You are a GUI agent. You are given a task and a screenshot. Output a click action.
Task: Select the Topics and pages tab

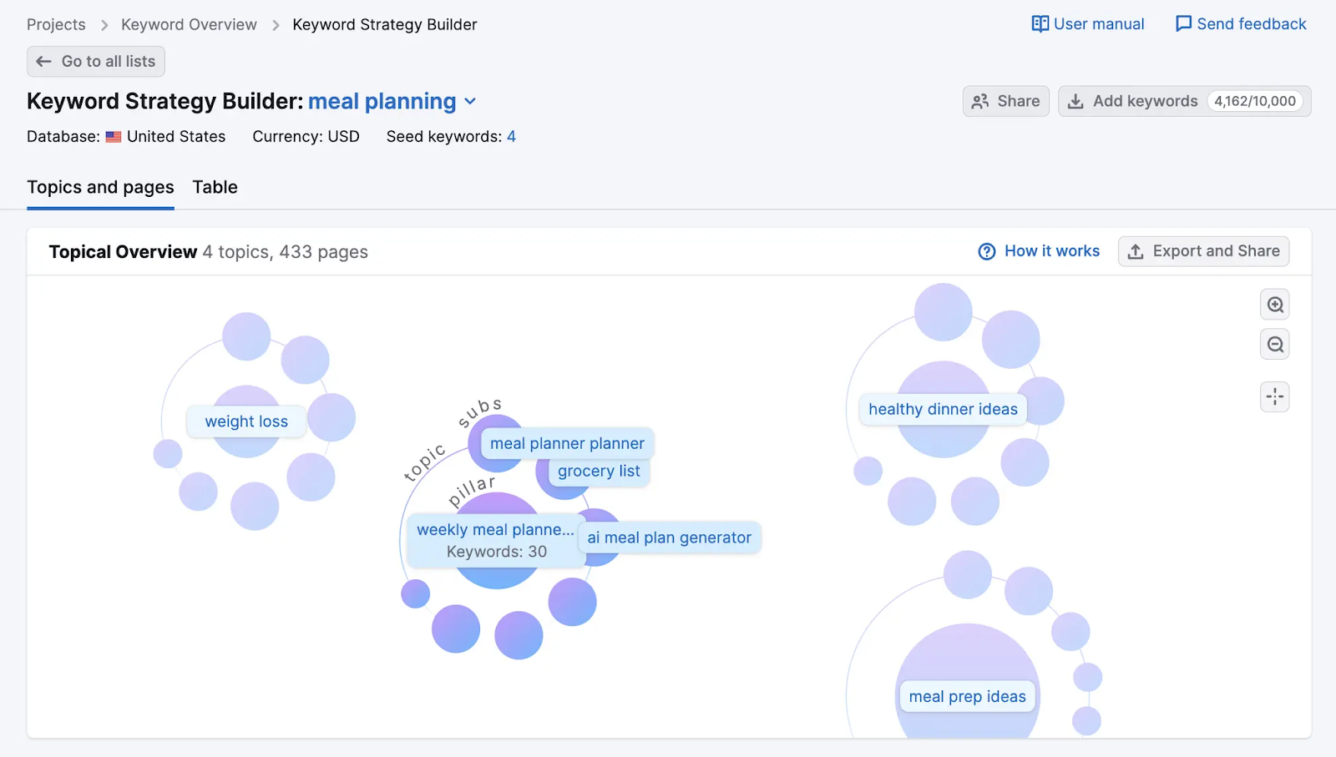tap(100, 187)
